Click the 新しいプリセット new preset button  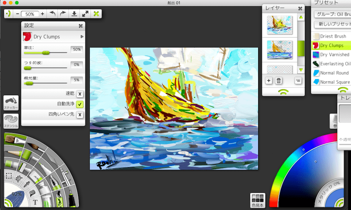tap(333, 24)
